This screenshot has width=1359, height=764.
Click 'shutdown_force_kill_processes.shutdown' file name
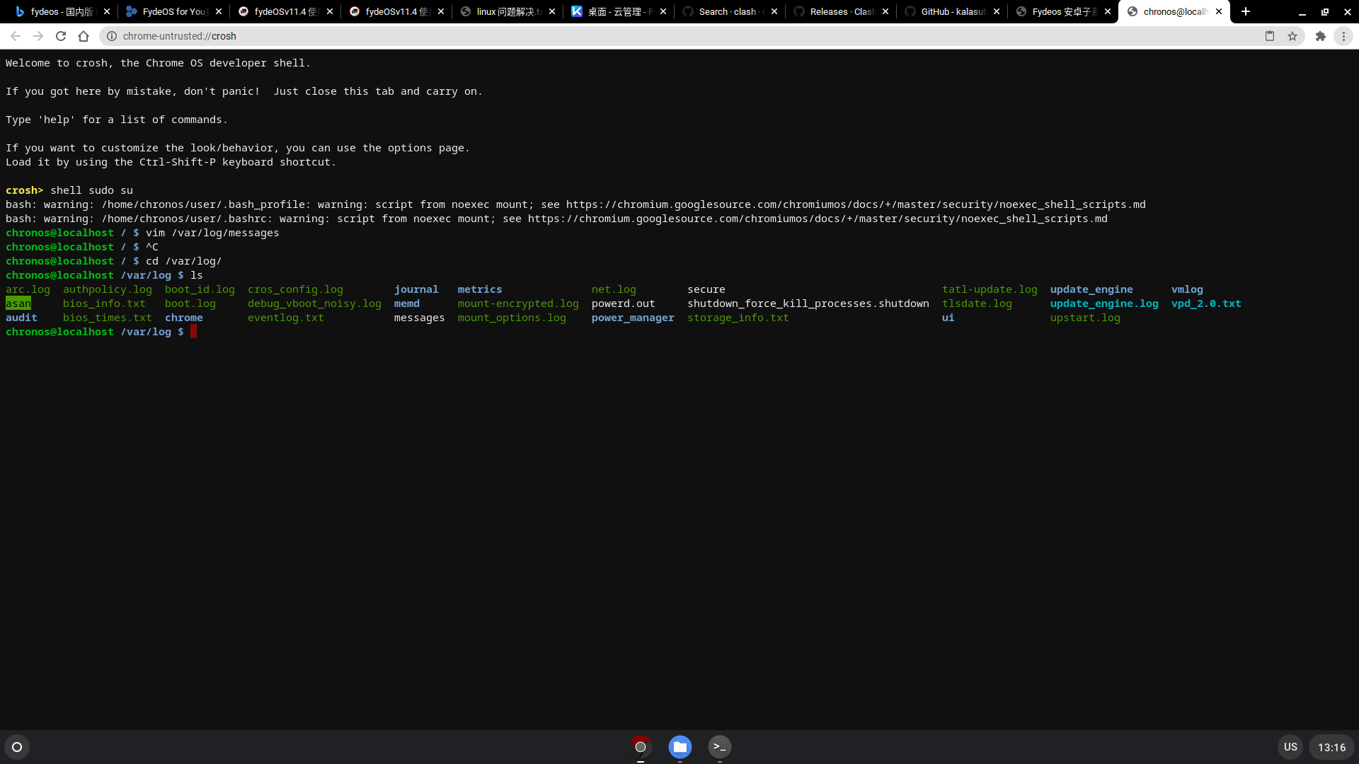(x=808, y=303)
